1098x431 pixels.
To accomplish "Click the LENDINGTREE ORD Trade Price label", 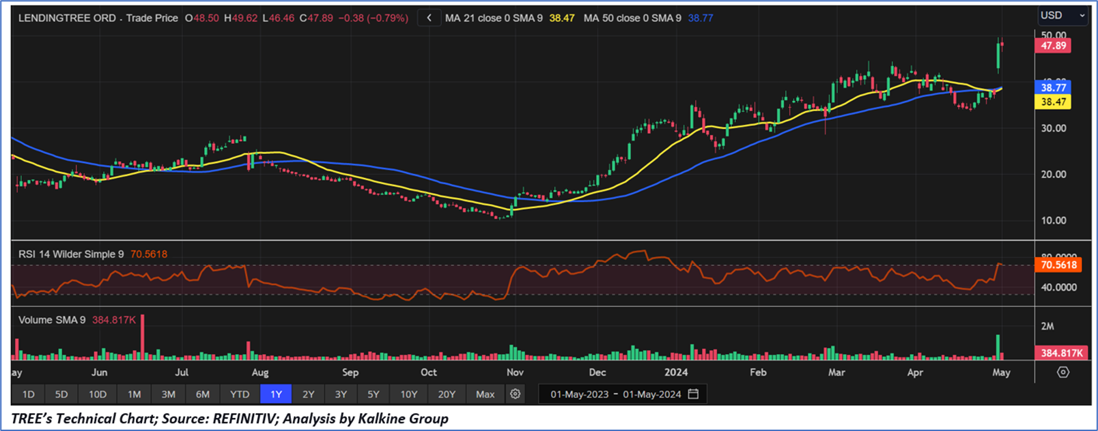I will pyautogui.click(x=98, y=18).
